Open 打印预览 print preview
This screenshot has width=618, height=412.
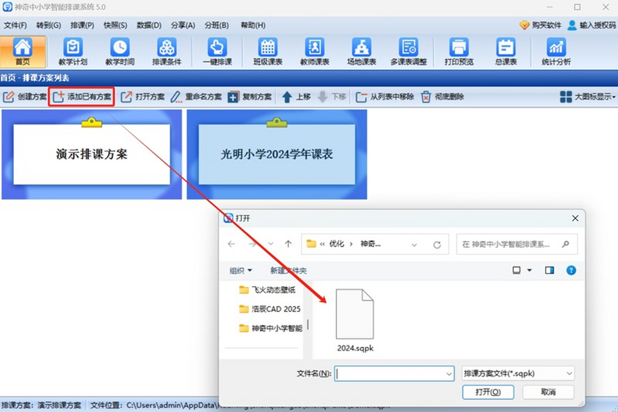pos(459,52)
